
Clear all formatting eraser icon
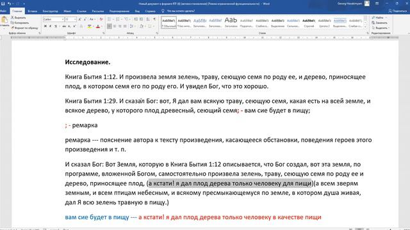tap(101, 19)
